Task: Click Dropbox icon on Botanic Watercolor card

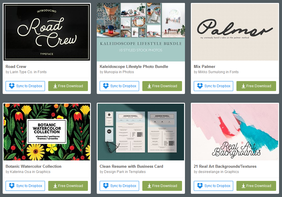Action: 12,186
